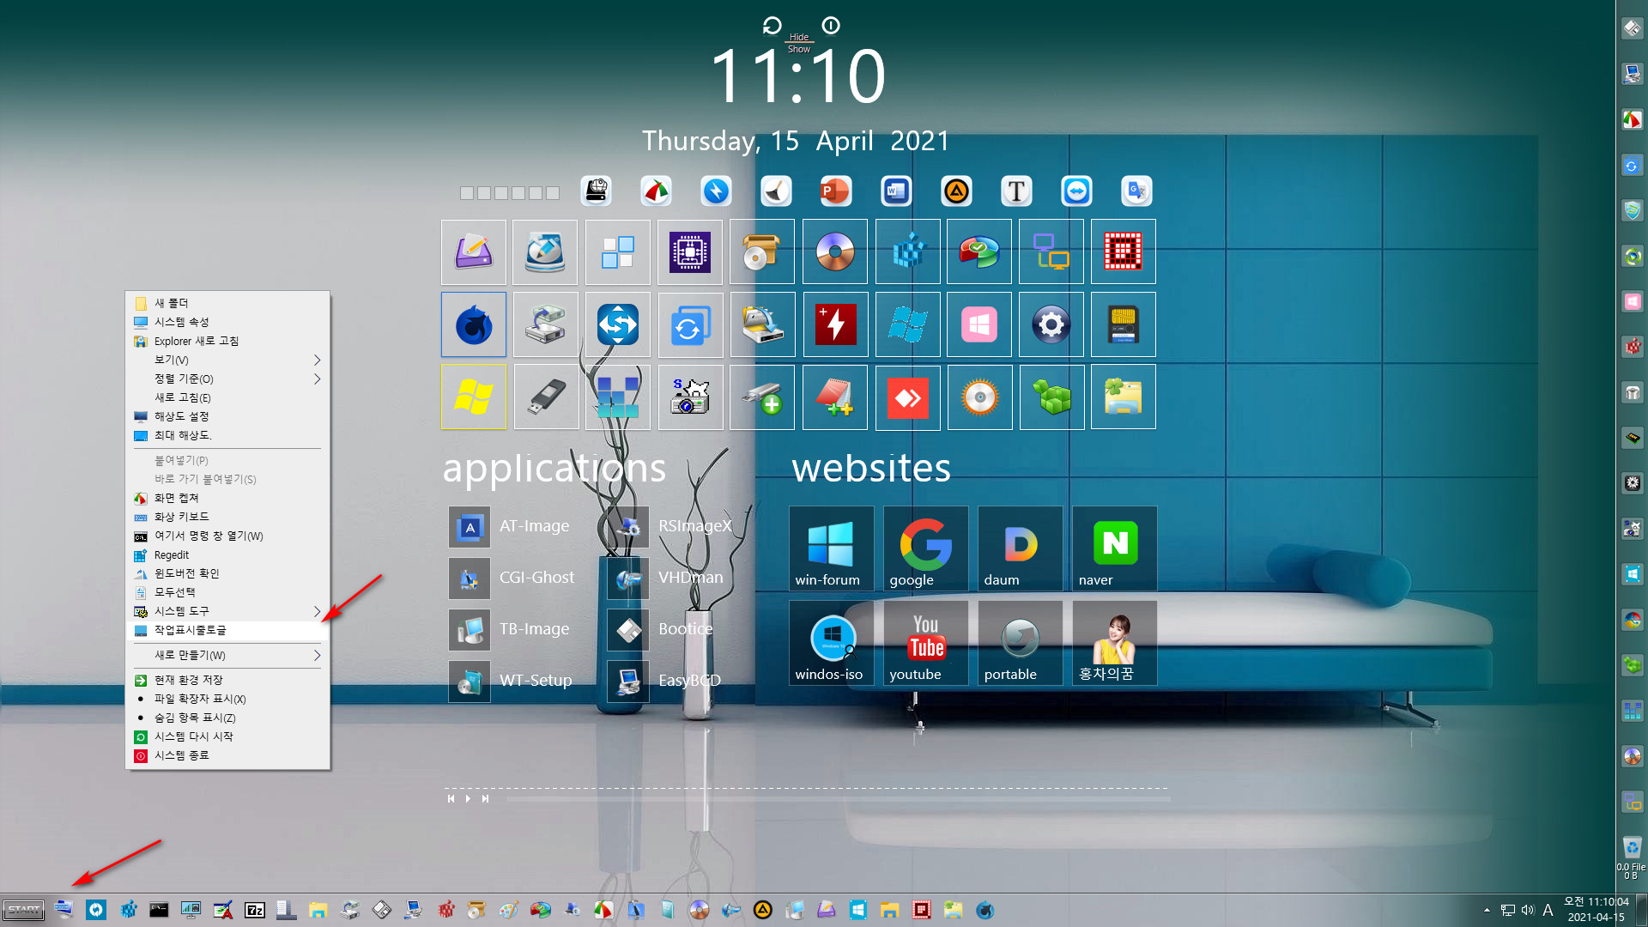Open the 홍차의꿈 website thumbnail
This screenshot has width=1648, height=927.
click(x=1114, y=643)
